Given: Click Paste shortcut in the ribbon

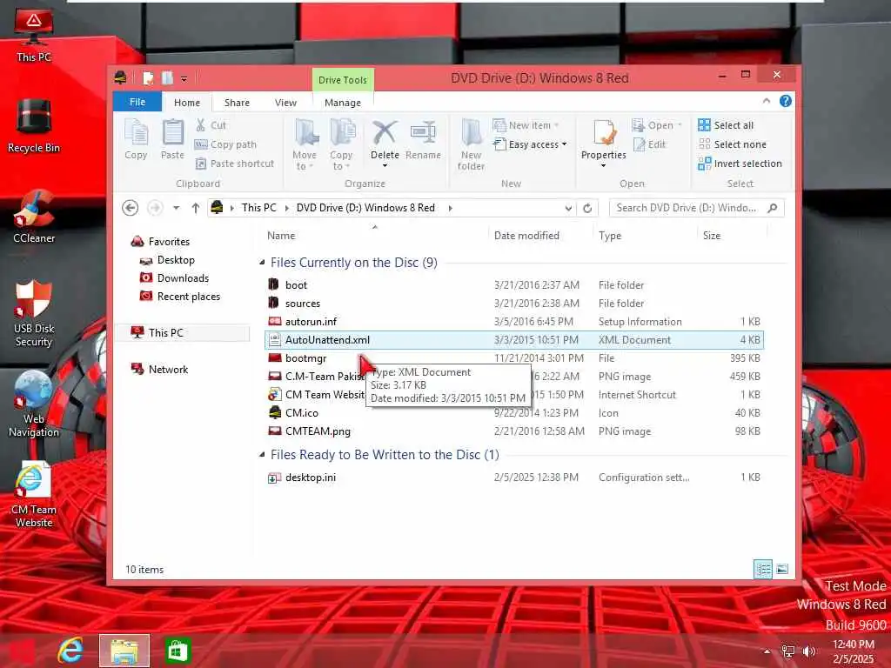Looking at the screenshot, I should tap(234, 164).
